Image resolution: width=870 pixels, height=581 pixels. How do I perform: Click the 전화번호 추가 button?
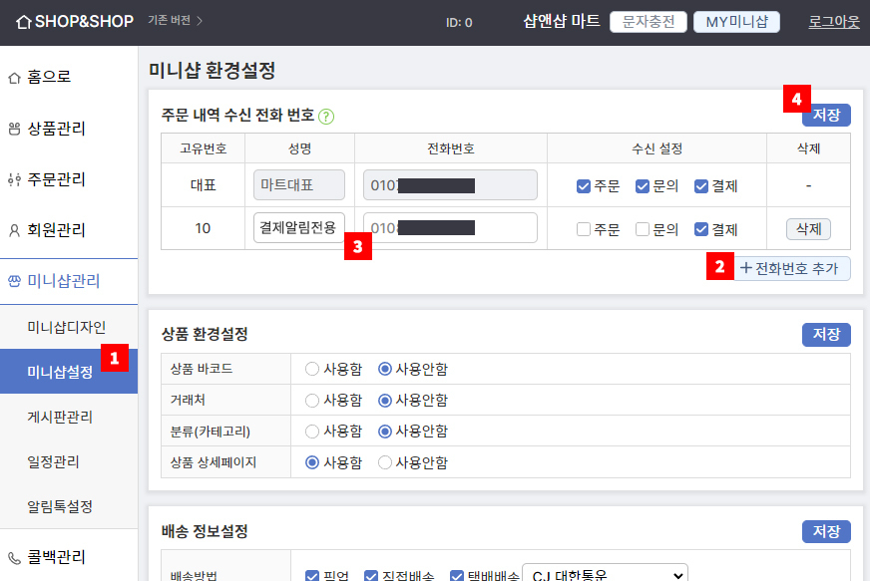pos(792,268)
